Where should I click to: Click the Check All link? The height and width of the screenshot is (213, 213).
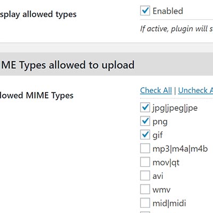click(x=156, y=91)
